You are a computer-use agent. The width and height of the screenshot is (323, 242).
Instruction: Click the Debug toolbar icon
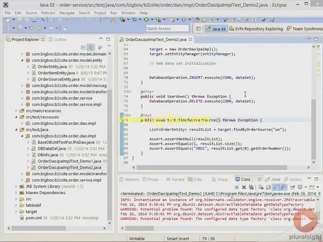tap(134, 20)
